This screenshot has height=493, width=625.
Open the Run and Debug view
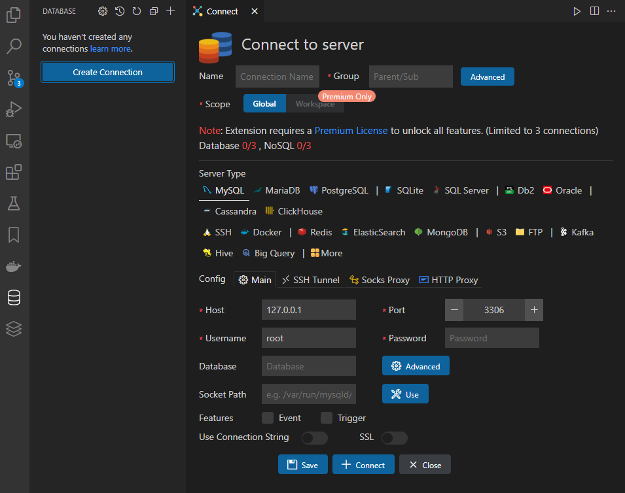[14, 109]
